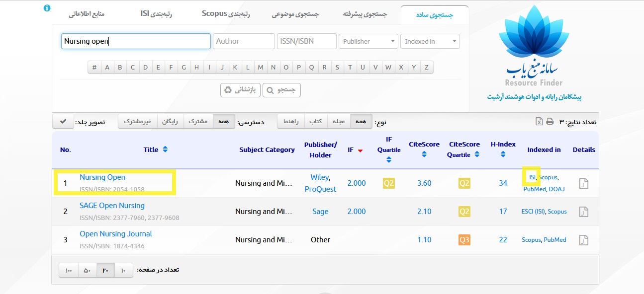This screenshot has width=644, height=294.
Task: Click the ProQuest publisher link
Action: coord(320,189)
